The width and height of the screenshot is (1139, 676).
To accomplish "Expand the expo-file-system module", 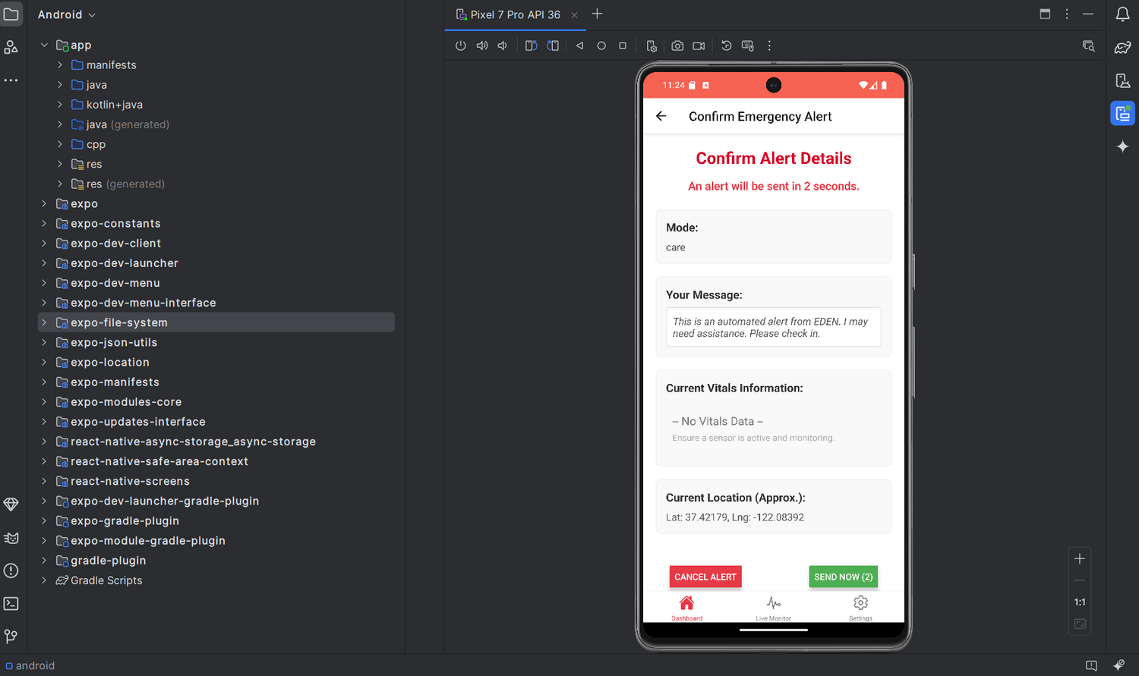I will 44,322.
